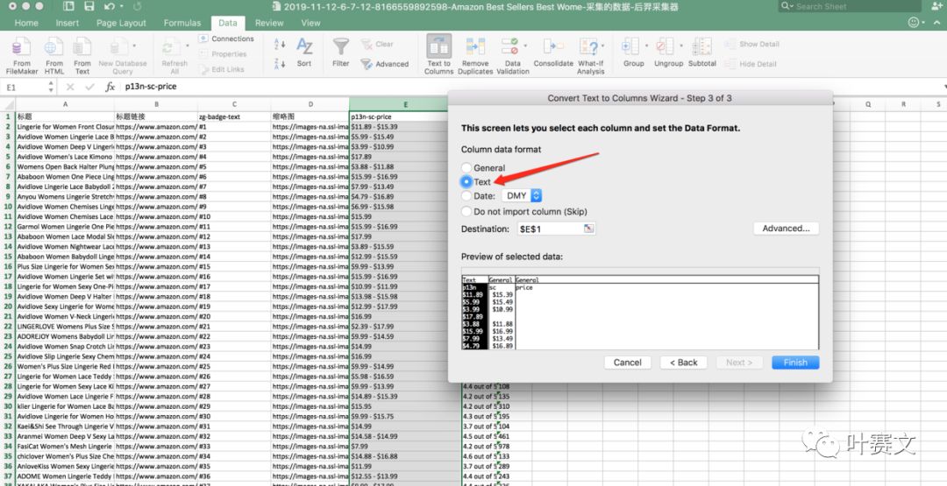Click the Advanced... button in wizard
This screenshot has width=947, height=486.
[x=786, y=229]
